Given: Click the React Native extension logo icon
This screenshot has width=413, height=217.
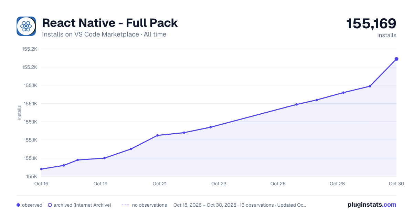Looking at the screenshot, I should 26,26.
